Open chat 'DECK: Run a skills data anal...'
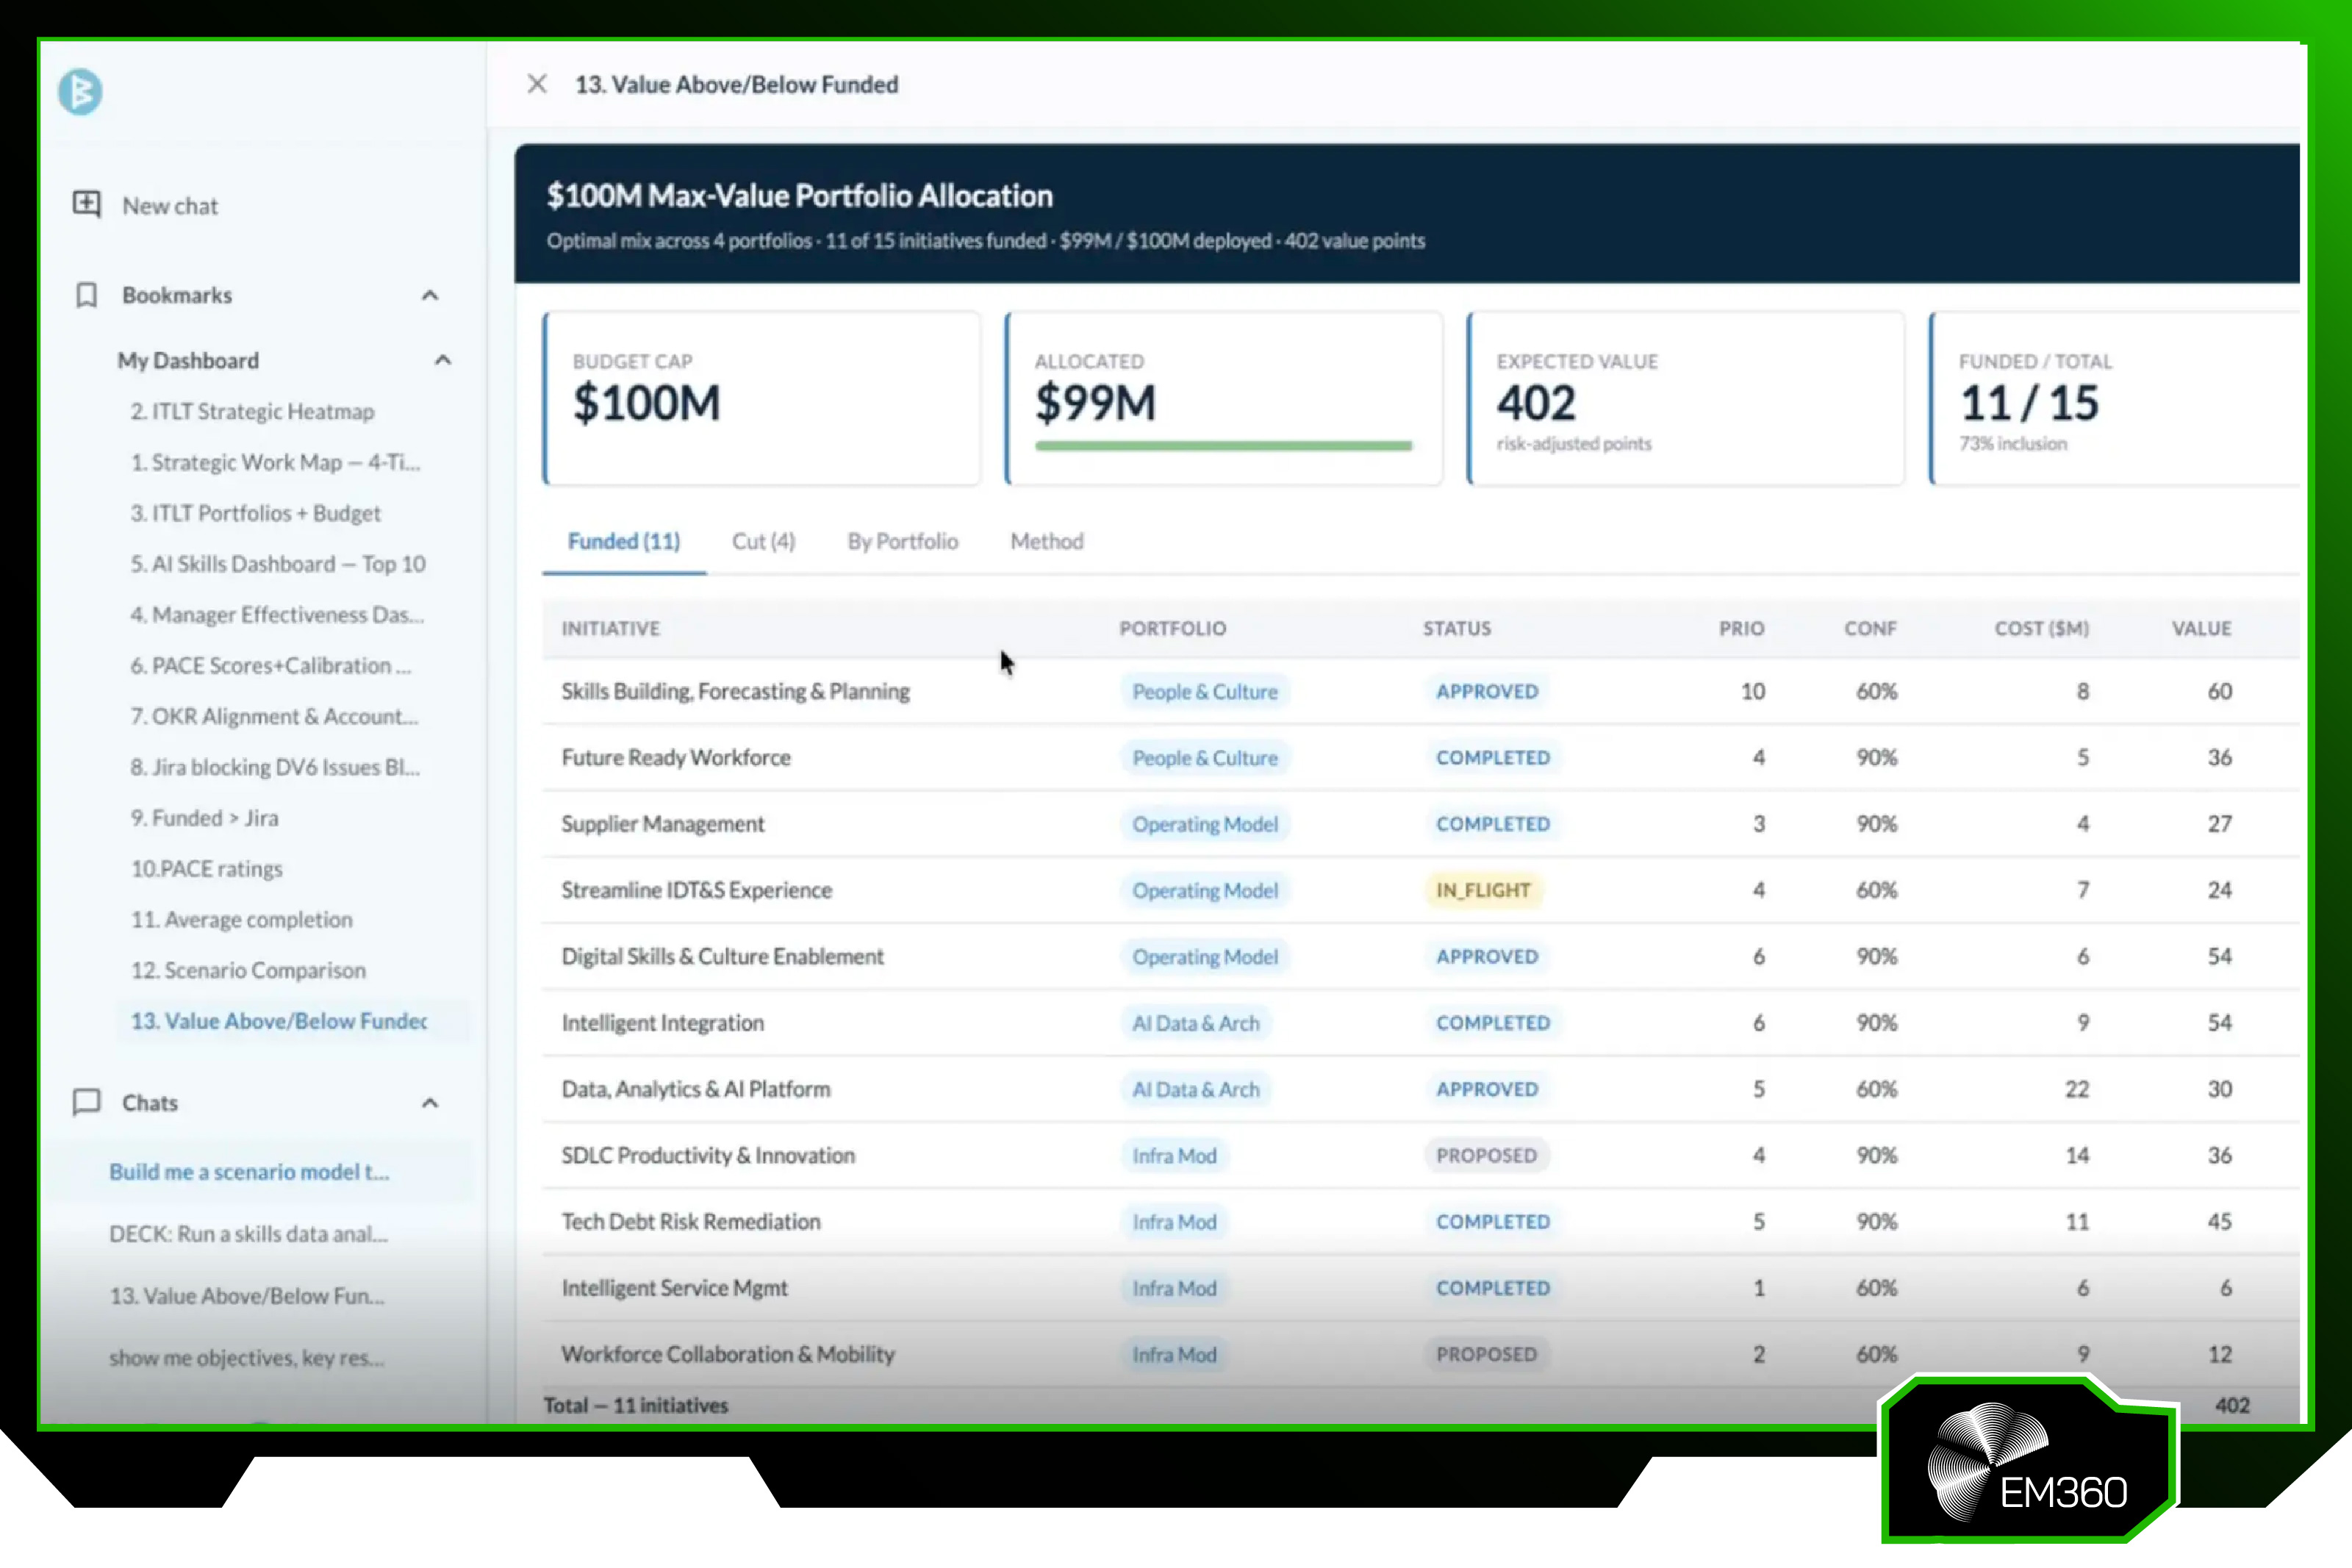This screenshot has width=2352, height=1568. point(248,1233)
